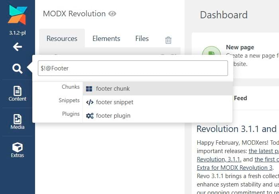This screenshot has height=194, width=279.
Task: Collapse sidebar with back arrow icon
Action: click(18, 47)
